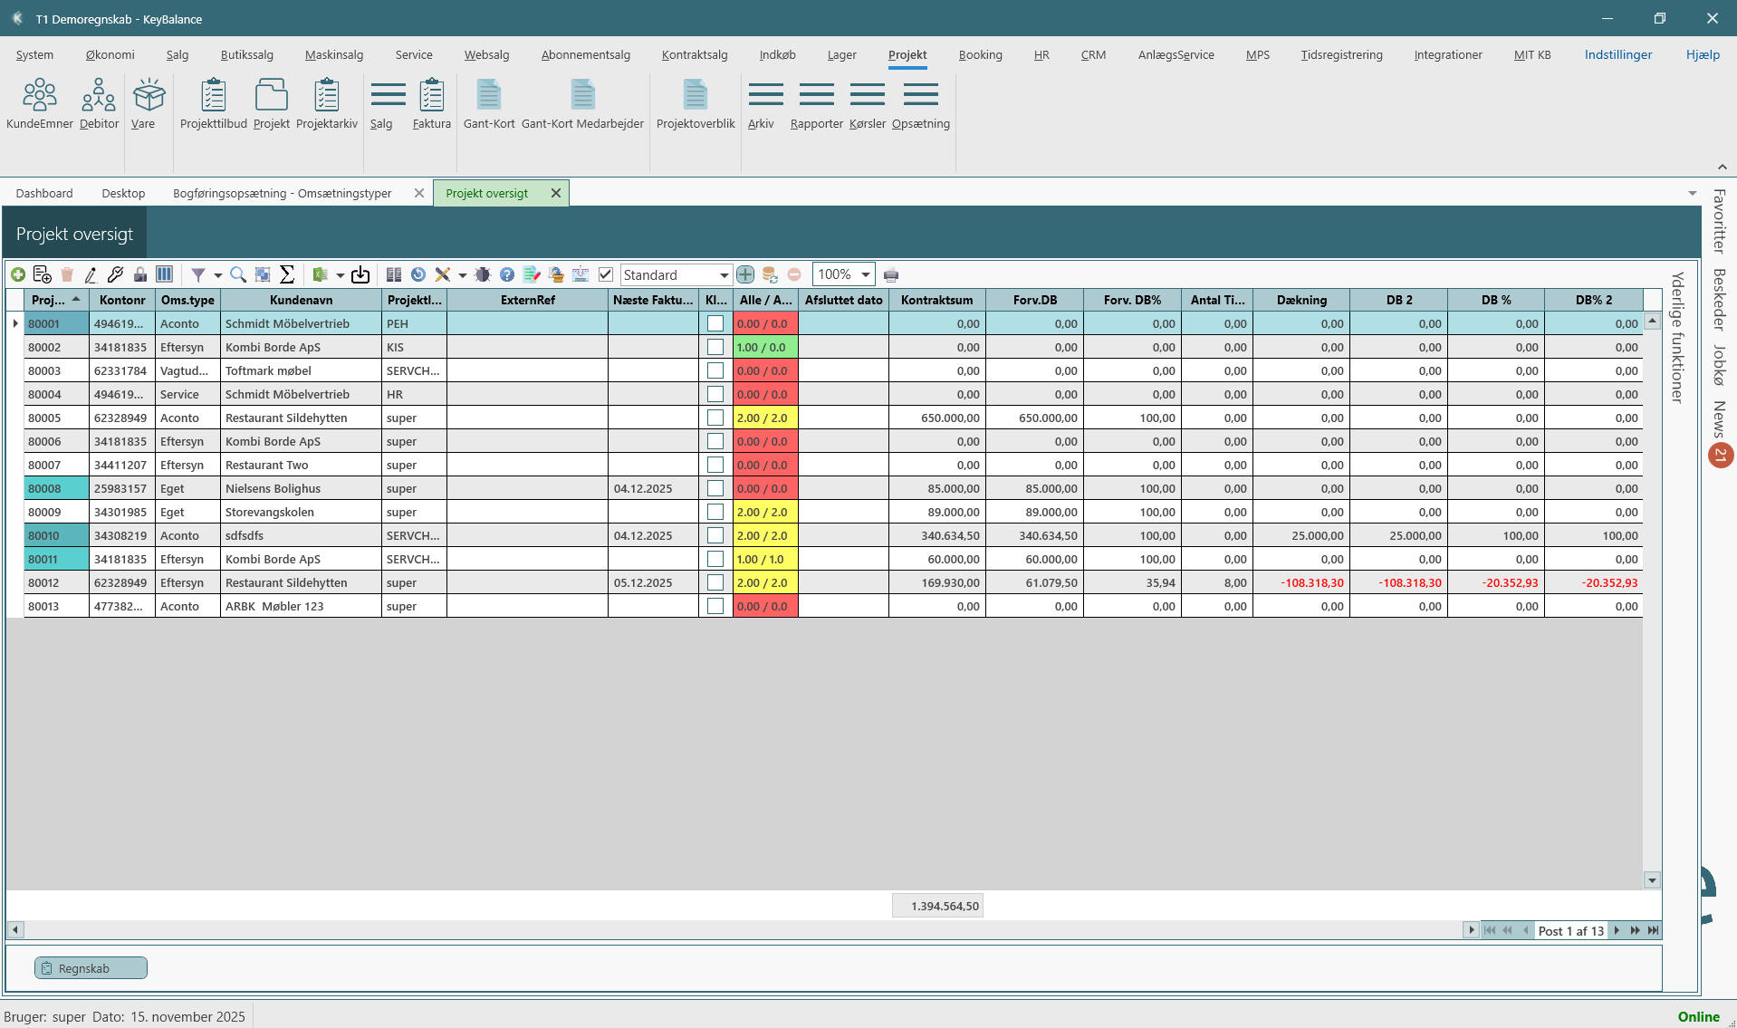Viewport: 1737px width, 1028px height.
Task: Open the Projektarkiv ribbon icon
Action: [327, 104]
